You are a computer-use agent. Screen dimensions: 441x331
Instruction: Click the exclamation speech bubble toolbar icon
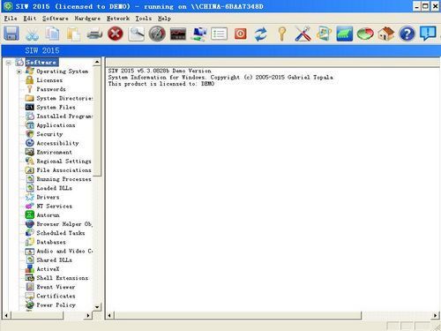click(x=428, y=34)
